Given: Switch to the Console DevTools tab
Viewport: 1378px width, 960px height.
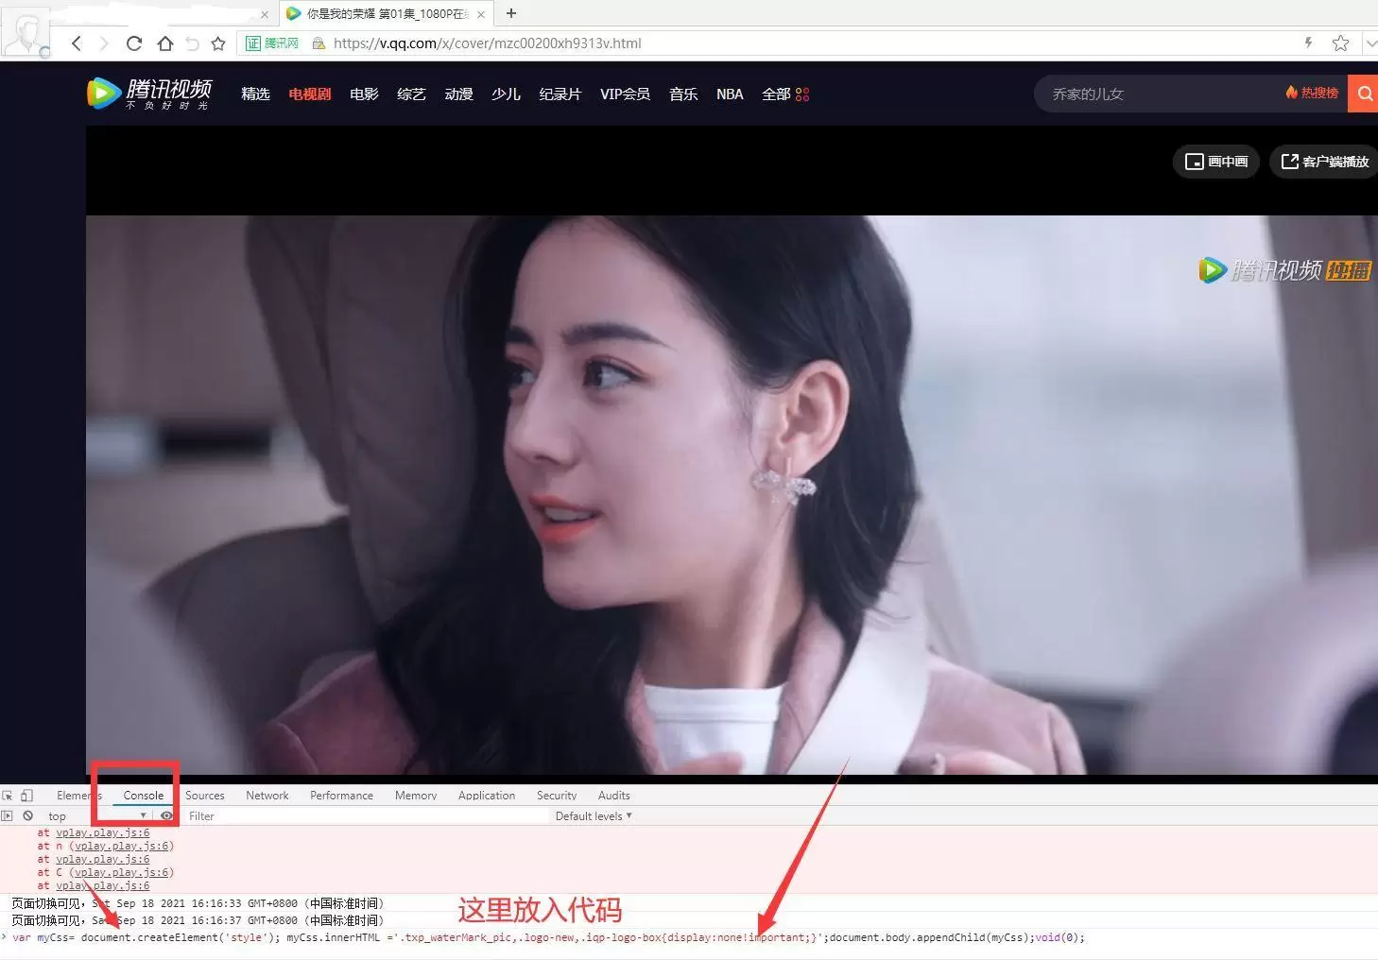Looking at the screenshot, I should pyautogui.click(x=144, y=796).
